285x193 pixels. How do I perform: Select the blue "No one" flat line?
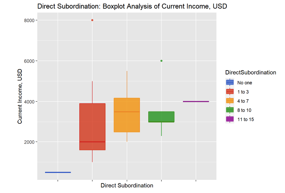click(58, 172)
